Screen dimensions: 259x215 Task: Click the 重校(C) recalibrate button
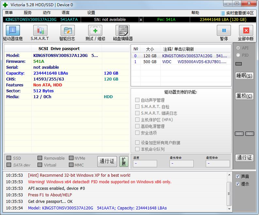244,96
